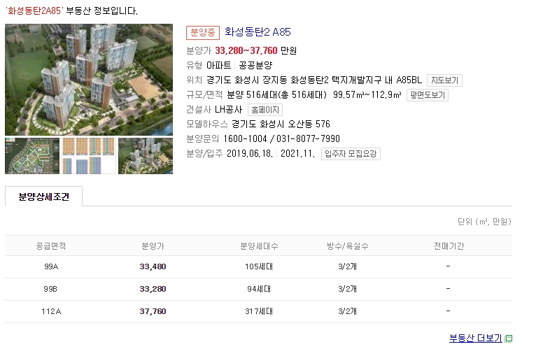Click the 37,760 price value
This screenshot has width=536, height=356.
coord(153,311)
